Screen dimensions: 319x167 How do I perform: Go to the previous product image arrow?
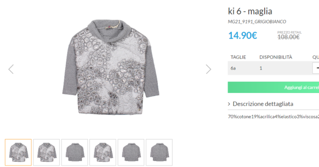click(x=11, y=69)
